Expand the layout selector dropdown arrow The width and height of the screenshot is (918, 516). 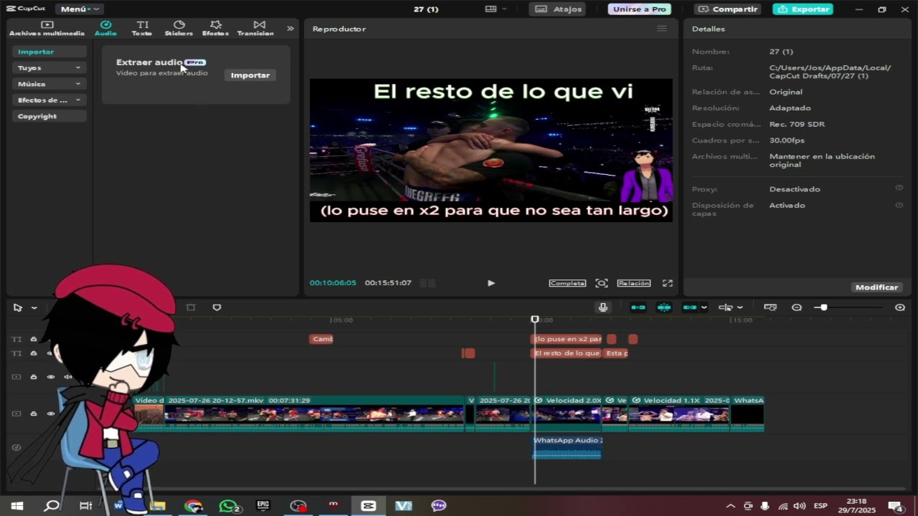(x=504, y=9)
